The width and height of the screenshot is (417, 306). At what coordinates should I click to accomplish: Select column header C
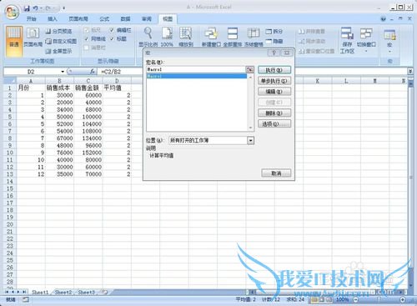pos(88,81)
